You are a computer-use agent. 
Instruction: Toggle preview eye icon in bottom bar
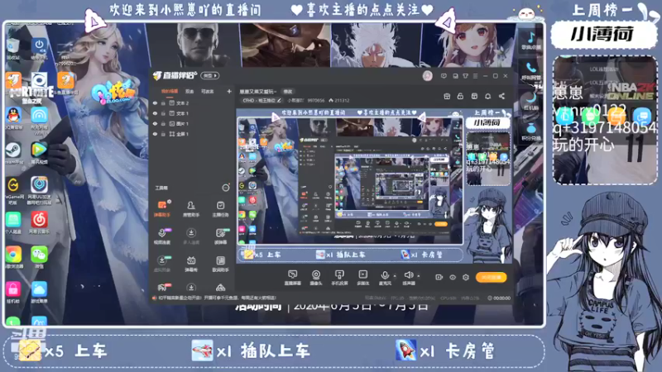453,277
